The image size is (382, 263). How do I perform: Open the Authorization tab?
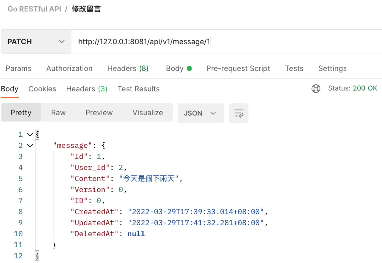pos(69,68)
